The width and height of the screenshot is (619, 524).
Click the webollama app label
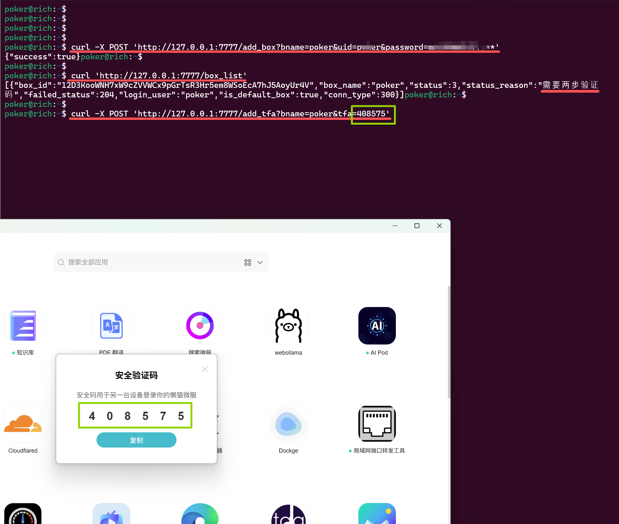point(289,353)
